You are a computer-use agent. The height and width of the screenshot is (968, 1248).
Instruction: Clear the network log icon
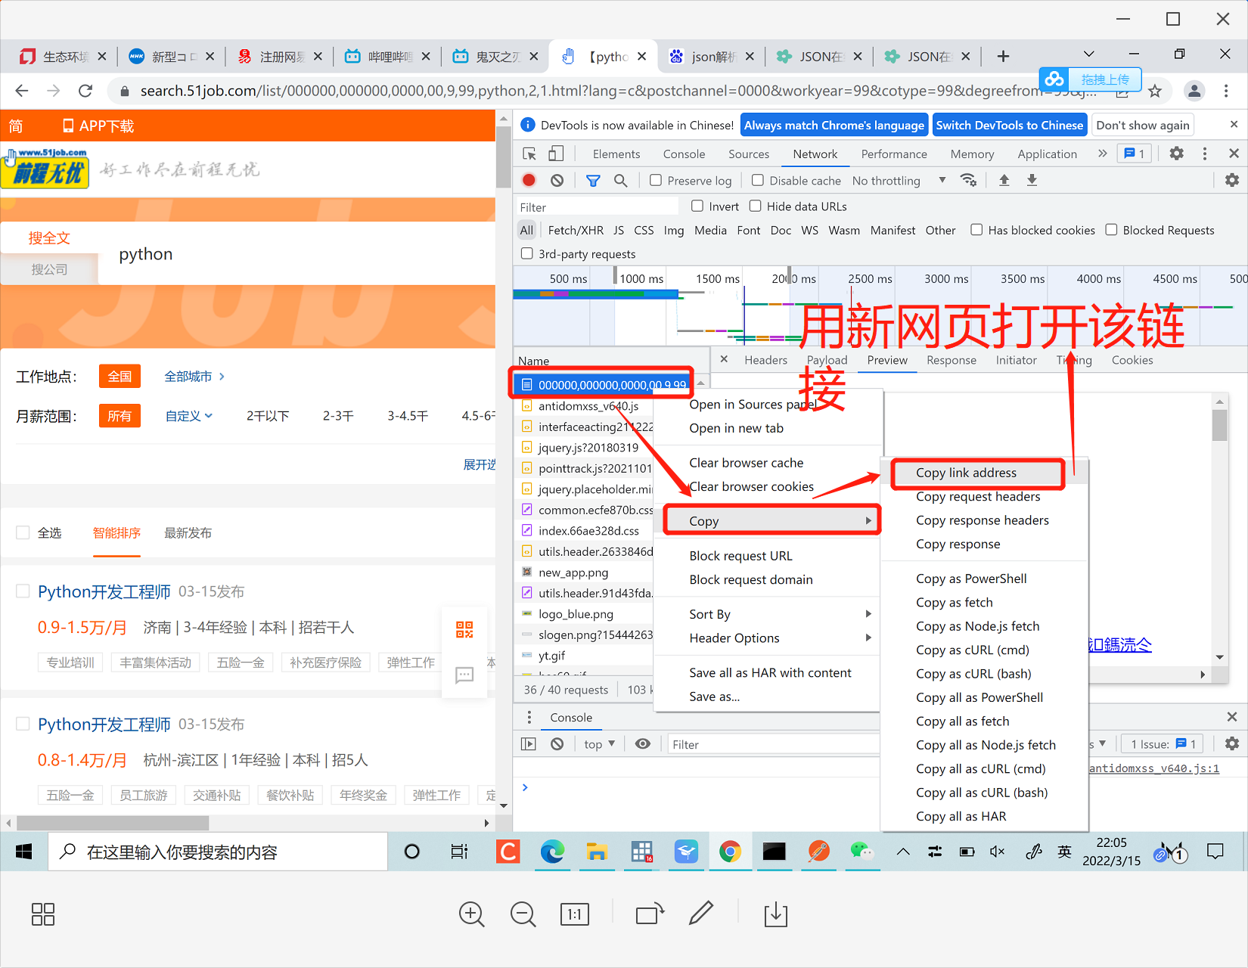tap(557, 180)
